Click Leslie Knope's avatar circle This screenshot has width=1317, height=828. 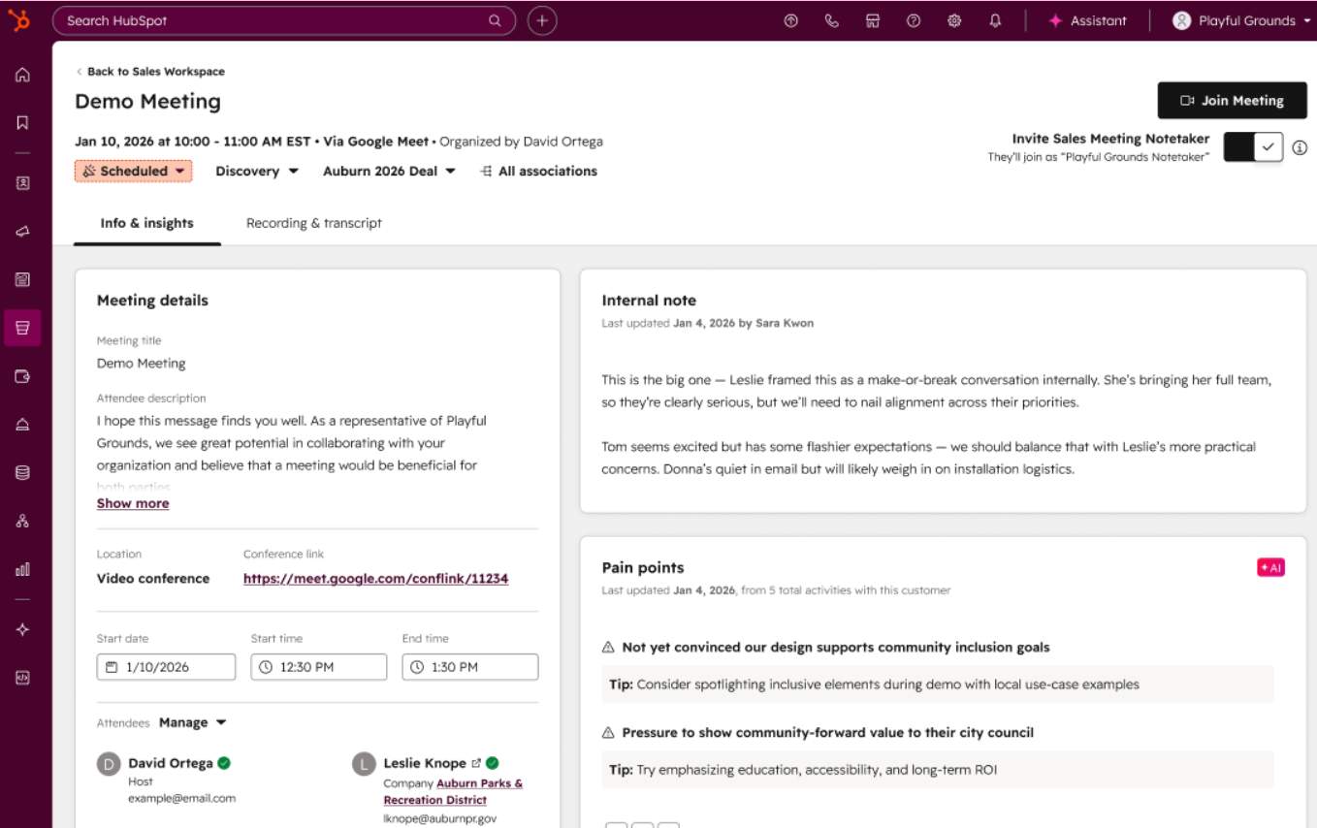click(x=365, y=764)
